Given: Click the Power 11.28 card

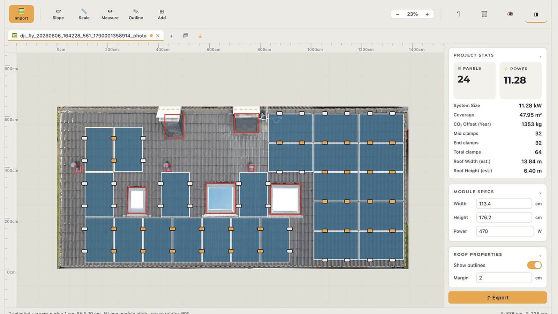Looking at the screenshot, I should pyautogui.click(x=521, y=80).
